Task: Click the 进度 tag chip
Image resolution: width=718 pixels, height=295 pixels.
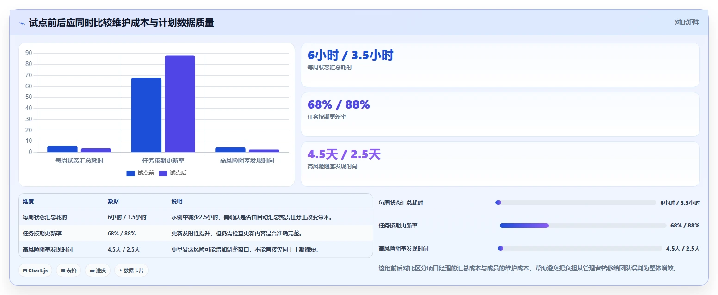Action: (98, 270)
